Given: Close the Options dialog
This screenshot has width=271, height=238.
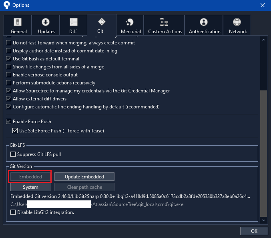Looking at the screenshot, I should point(263,5).
